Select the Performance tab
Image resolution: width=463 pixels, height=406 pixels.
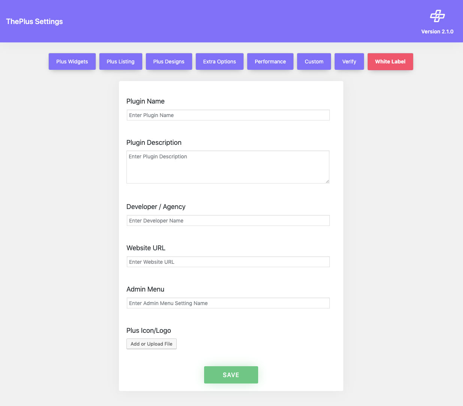click(270, 62)
